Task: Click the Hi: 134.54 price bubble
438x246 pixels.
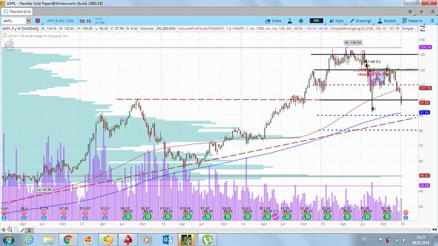Action: tap(353, 42)
